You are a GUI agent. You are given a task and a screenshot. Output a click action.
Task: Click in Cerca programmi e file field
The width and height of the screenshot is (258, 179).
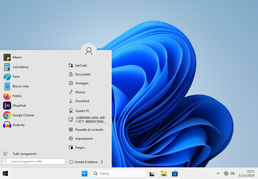coord(34,161)
